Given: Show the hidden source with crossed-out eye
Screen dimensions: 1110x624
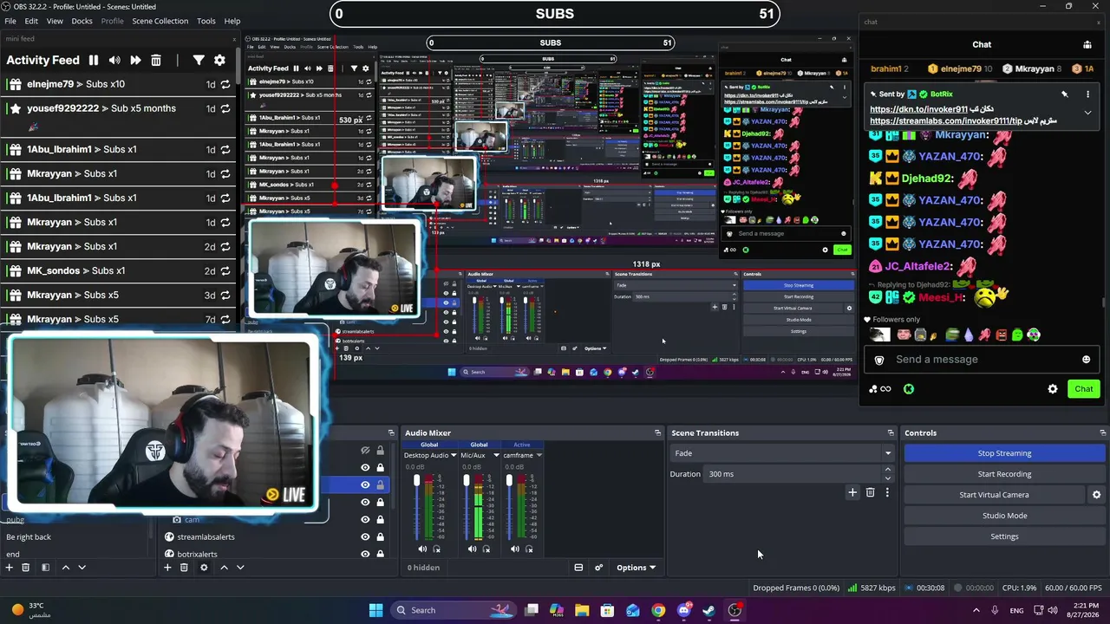Looking at the screenshot, I should click(x=365, y=450).
